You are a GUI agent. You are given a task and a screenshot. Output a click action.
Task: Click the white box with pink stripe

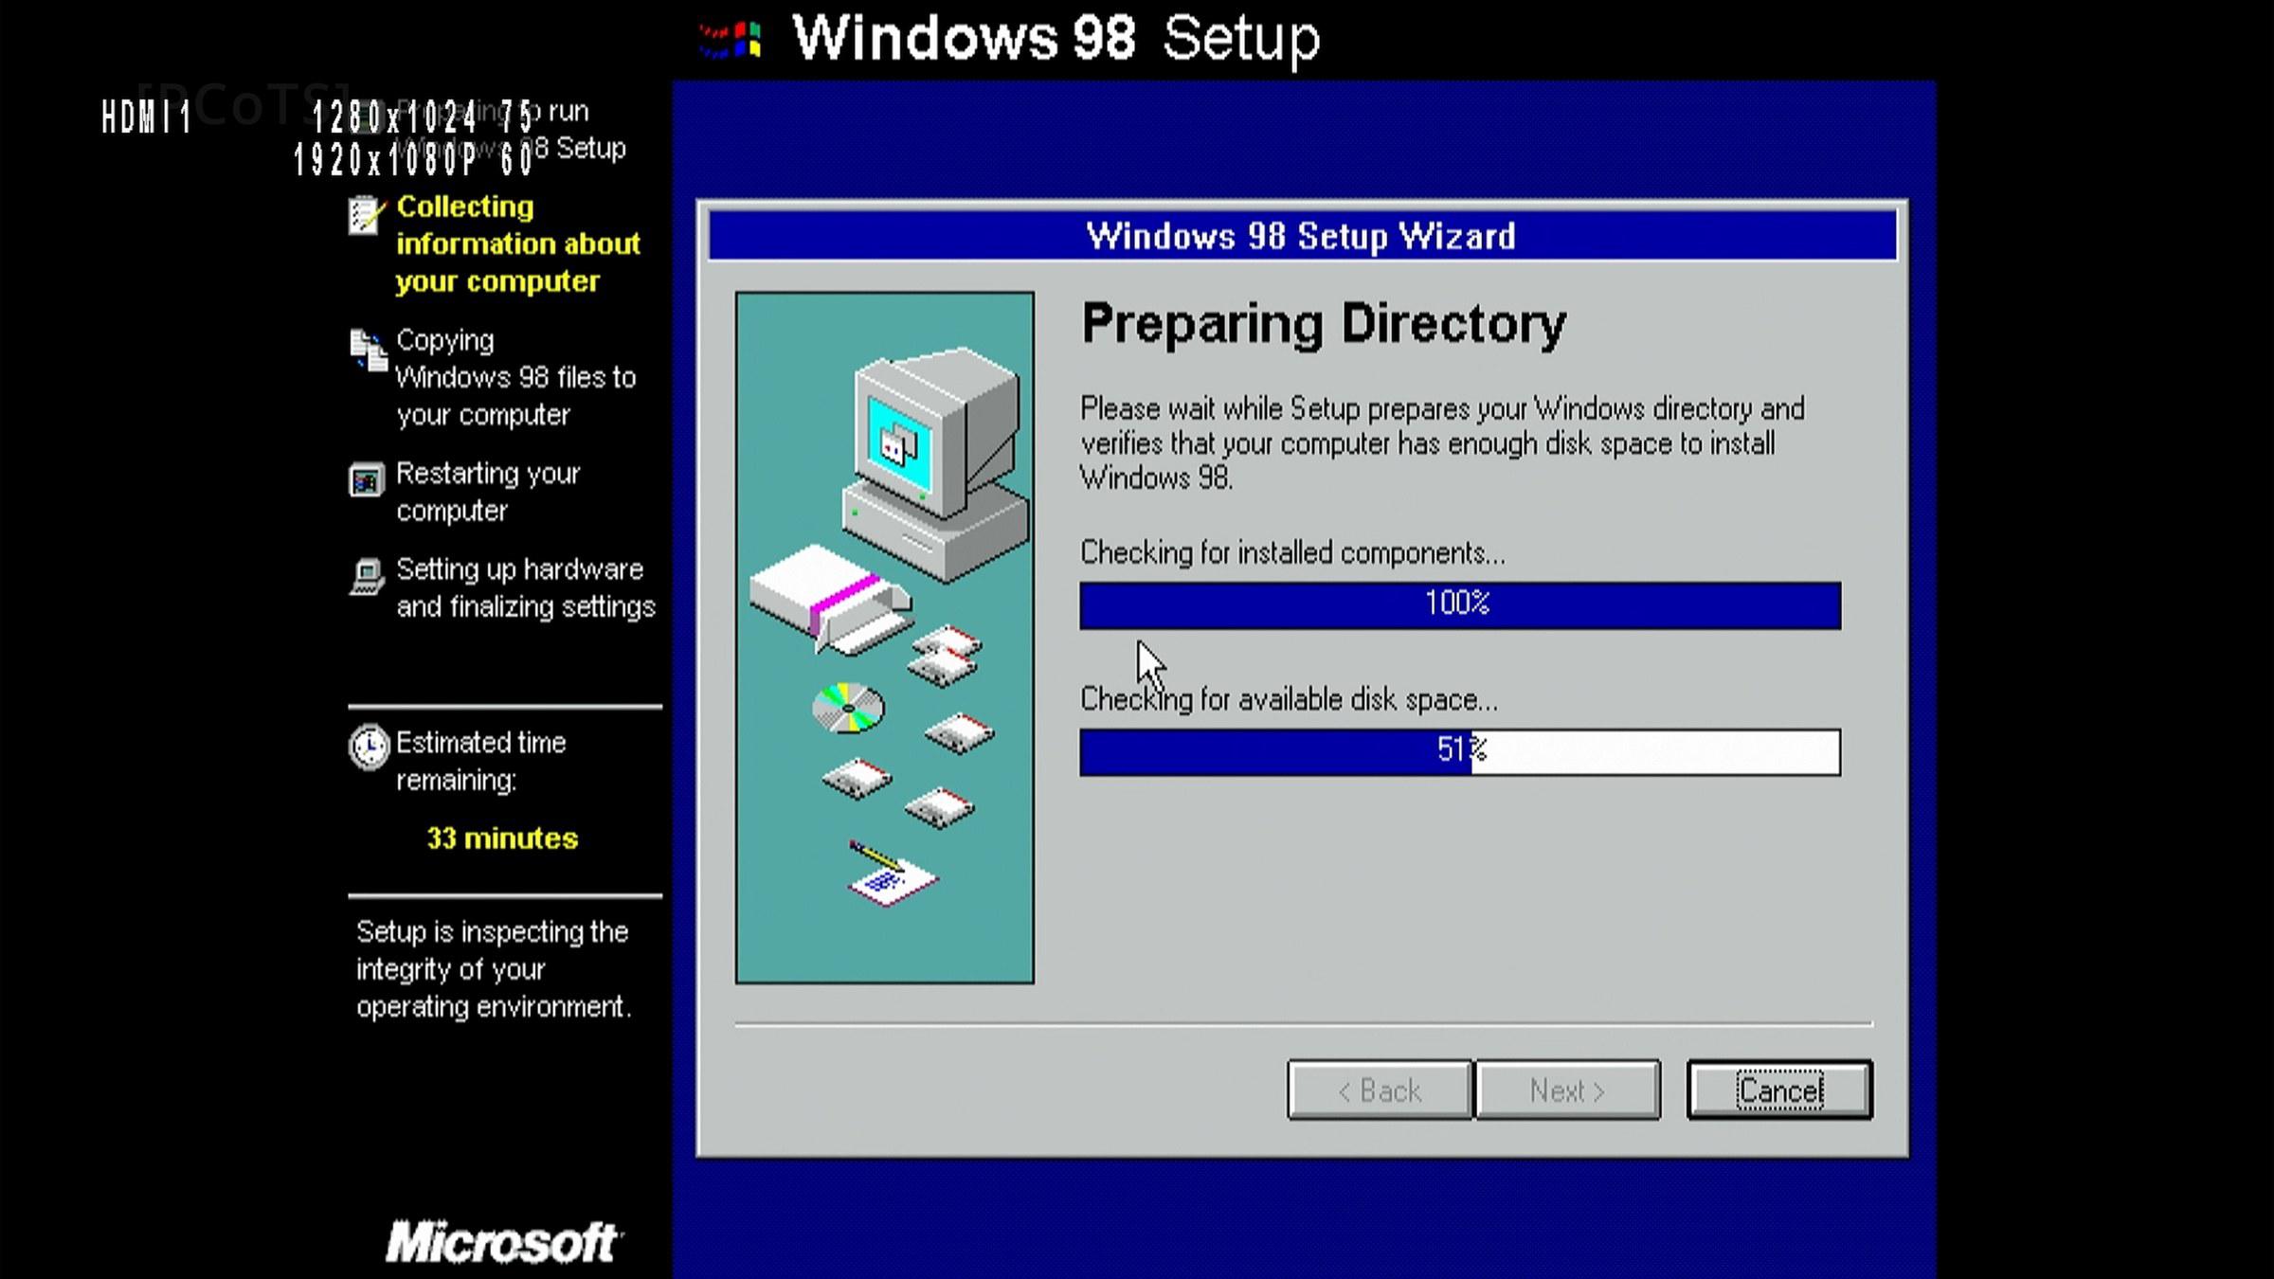(831, 599)
